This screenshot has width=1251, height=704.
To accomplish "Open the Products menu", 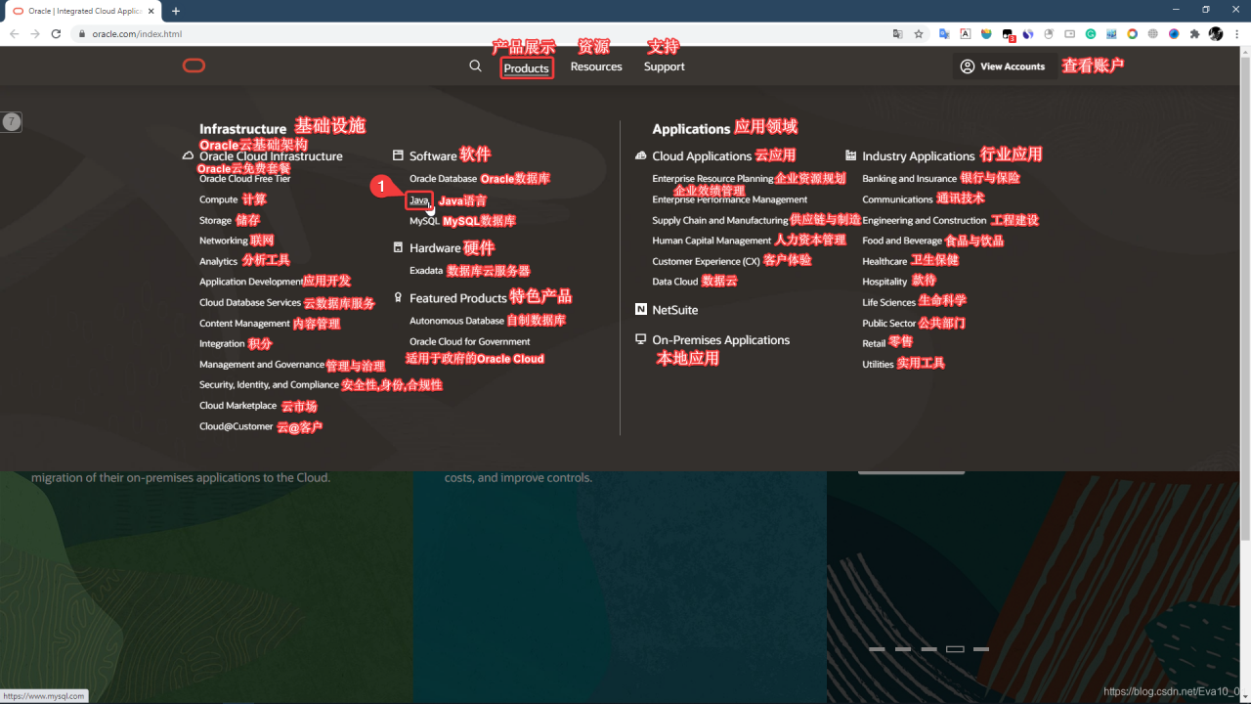I will tap(527, 68).
